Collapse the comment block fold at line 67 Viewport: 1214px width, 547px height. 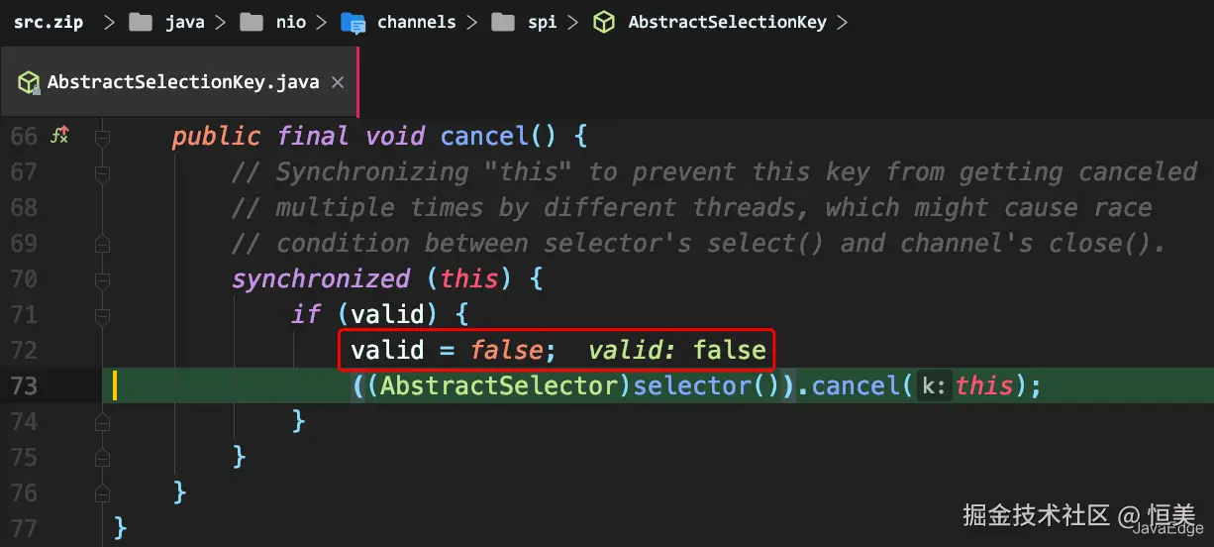pyautogui.click(x=102, y=171)
